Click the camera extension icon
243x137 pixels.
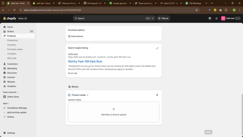click(x=221, y=10)
